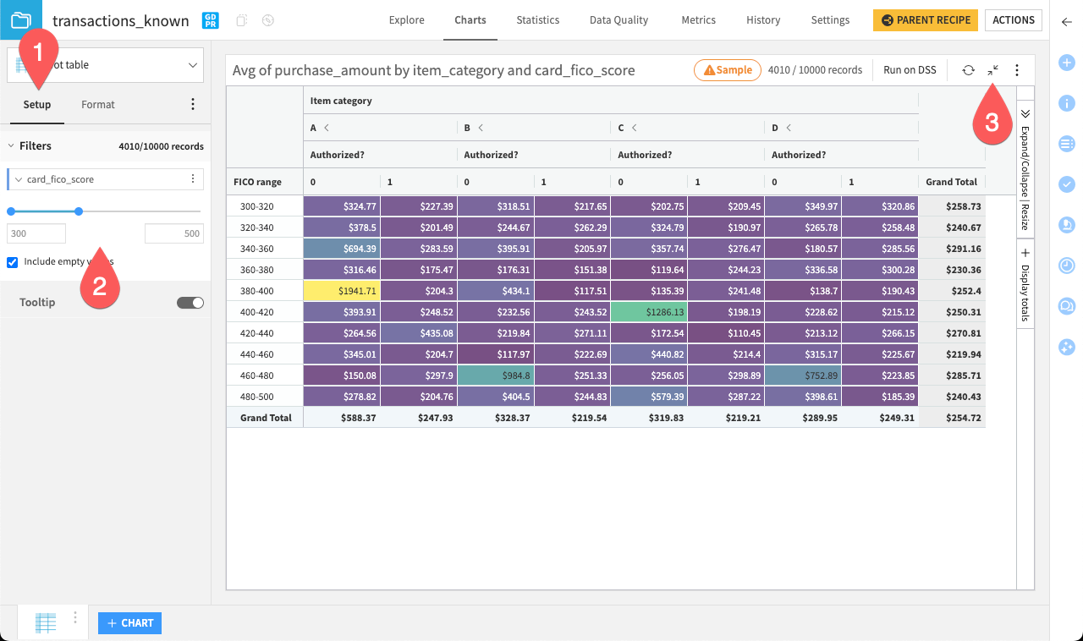Add a new chart with the CHART button

pyautogui.click(x=129, y=622)
